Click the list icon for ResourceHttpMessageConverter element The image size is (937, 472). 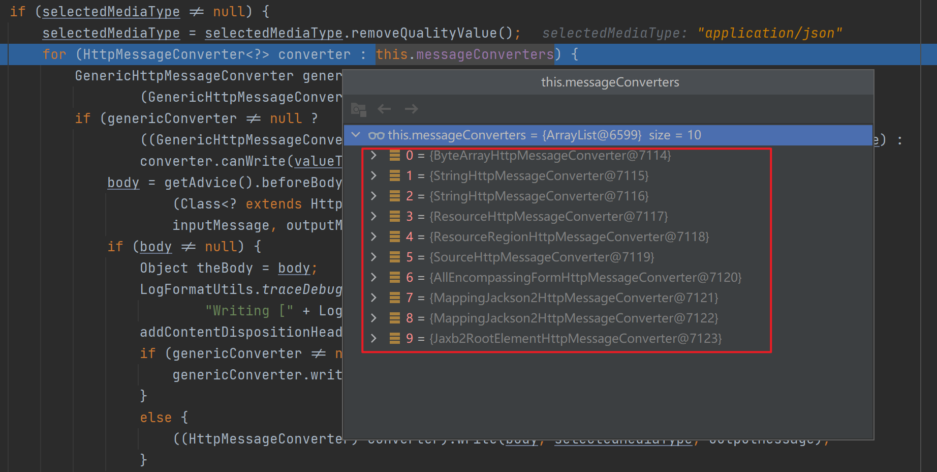click(x=395, y=217)
